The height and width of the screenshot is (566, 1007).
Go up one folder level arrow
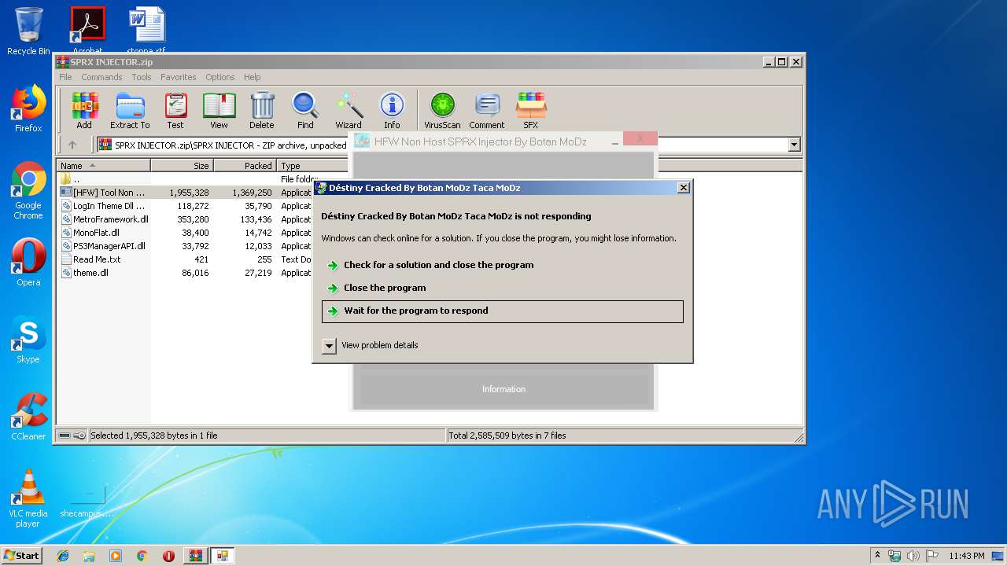[x=72, y=145]
